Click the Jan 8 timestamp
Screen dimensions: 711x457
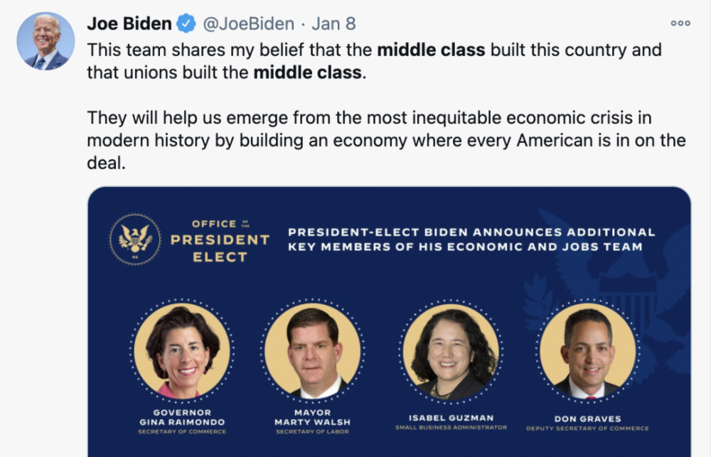[x=333, y=24]
